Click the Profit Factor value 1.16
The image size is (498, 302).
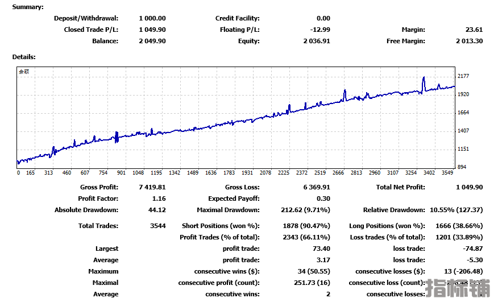click(159, 198)
